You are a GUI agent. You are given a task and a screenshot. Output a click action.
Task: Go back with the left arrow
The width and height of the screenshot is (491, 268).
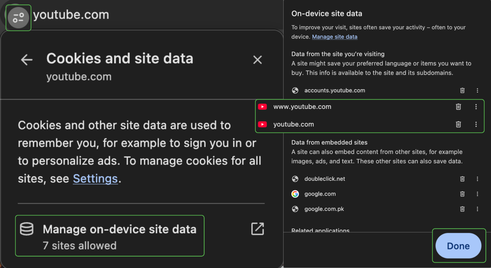(27, 60)
